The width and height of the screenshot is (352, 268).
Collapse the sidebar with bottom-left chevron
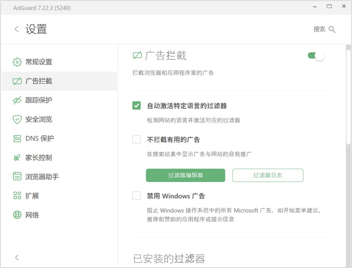point(17,257)
